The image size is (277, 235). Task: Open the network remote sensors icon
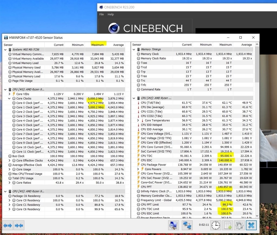(x=187, y=226)
